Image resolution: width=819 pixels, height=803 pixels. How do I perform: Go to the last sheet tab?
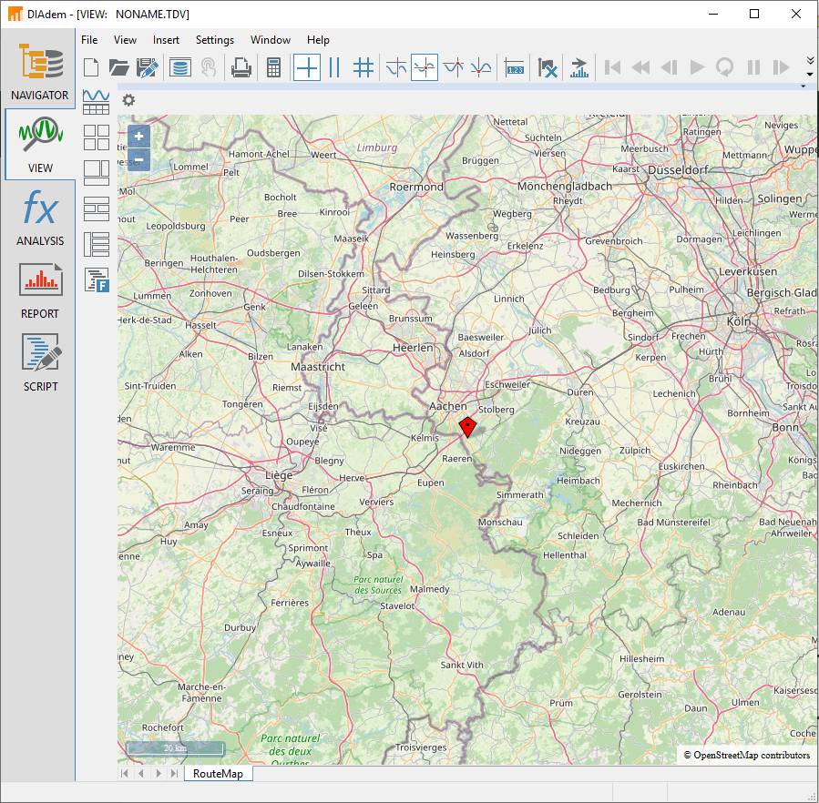(x=175, y=774)
